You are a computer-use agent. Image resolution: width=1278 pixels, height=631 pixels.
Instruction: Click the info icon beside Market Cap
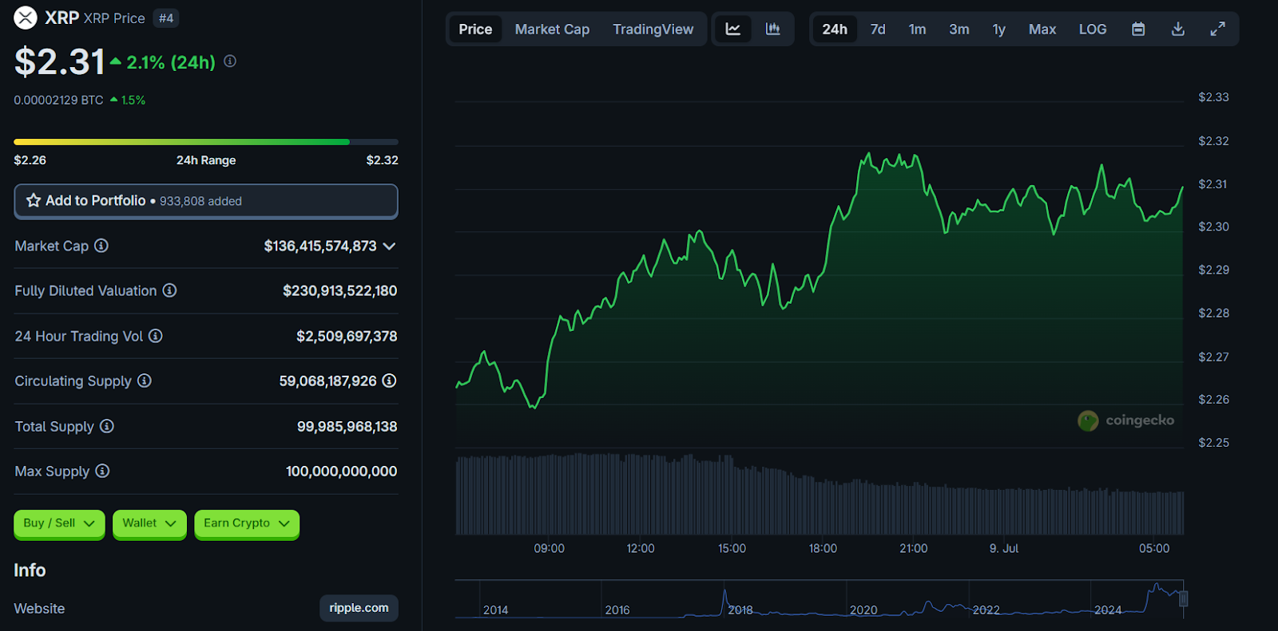tap(101, 246)
